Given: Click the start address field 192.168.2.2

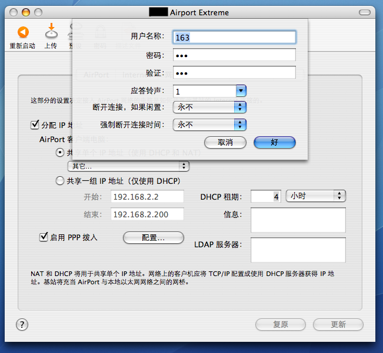Looking at the screenshot, I should click(147, 197).
